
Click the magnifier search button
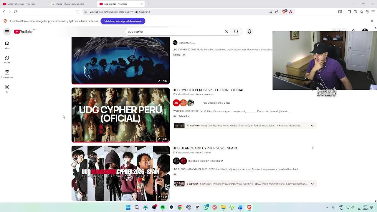pyautogui.click(x=236, y=32)
